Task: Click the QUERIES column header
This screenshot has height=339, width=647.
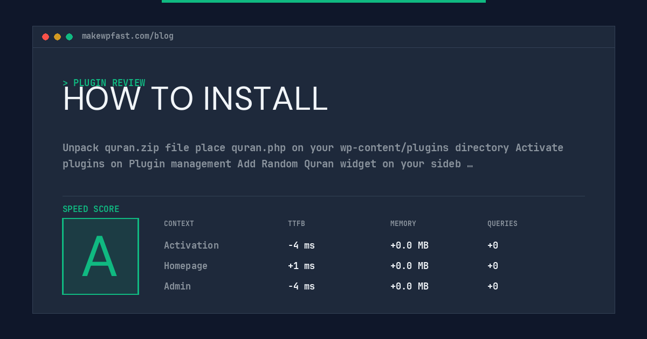Action: point(503,224)
